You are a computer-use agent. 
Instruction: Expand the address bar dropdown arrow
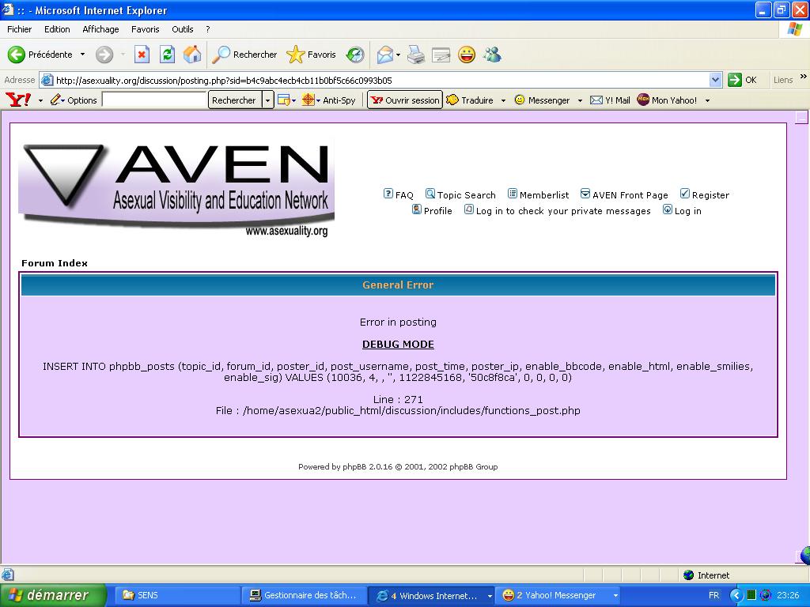pos(715,80)
